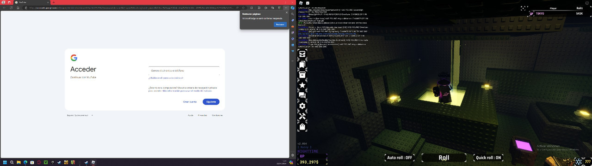
Task: Open the storage box icon in game sidebar
Action: (302, 75)
